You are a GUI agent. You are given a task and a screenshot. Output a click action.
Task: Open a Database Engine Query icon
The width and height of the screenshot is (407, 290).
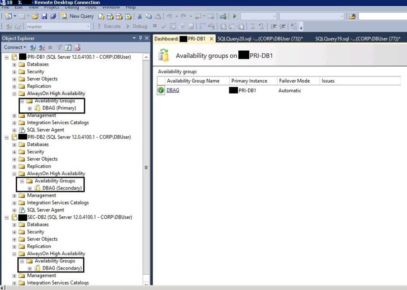pyautogui.click(x=101, y=17)
